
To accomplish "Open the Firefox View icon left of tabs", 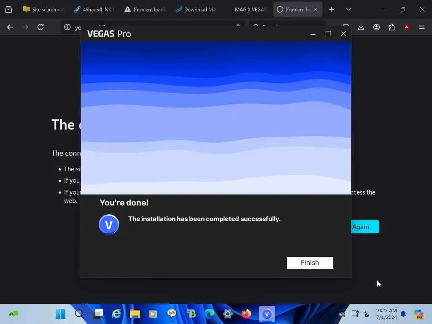I will (8, 10).
